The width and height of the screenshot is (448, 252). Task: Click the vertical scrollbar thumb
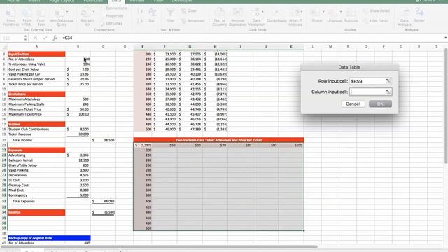pyautogui.click(x=446, y=106)
